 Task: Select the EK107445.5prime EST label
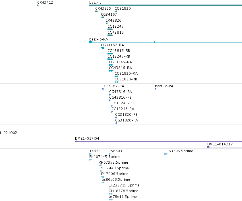pos(105,157)
